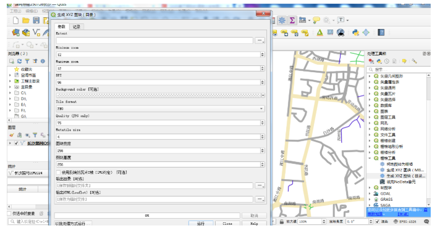Expand the GDAL provider in the toolbox
The image size is (432, 231).
370,193
